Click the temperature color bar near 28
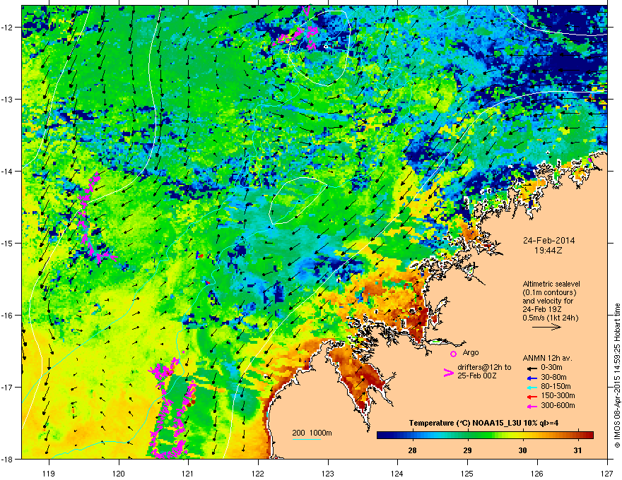Screen dimensions: 622x480 pyautogui.click(x=413, y=435)
